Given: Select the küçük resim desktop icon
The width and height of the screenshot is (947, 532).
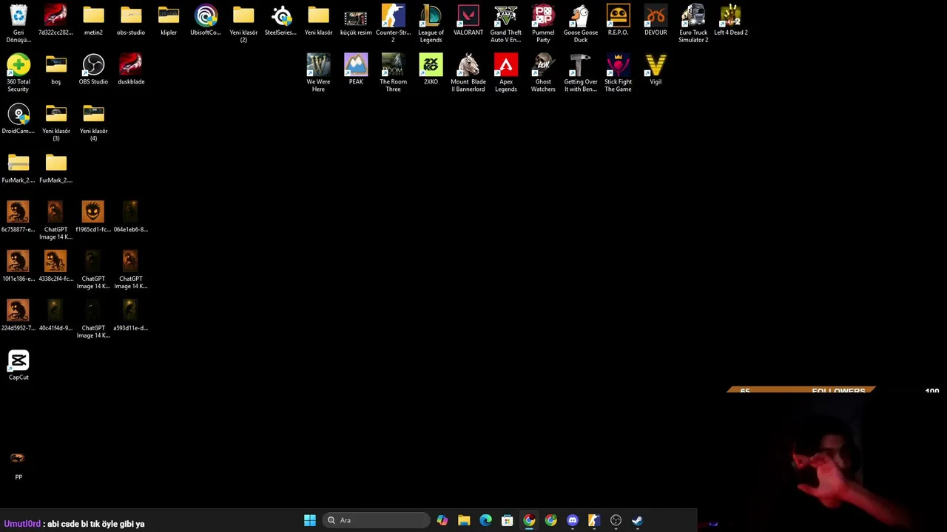Looking at the screenshot, I should pos(356,21).
